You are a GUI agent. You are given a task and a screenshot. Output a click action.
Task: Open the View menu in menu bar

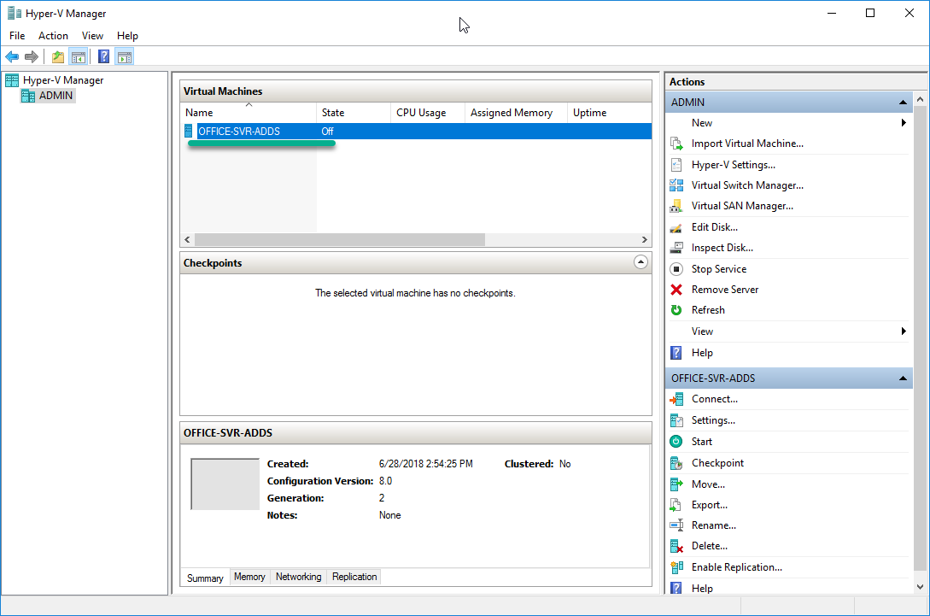click(92, 36)
